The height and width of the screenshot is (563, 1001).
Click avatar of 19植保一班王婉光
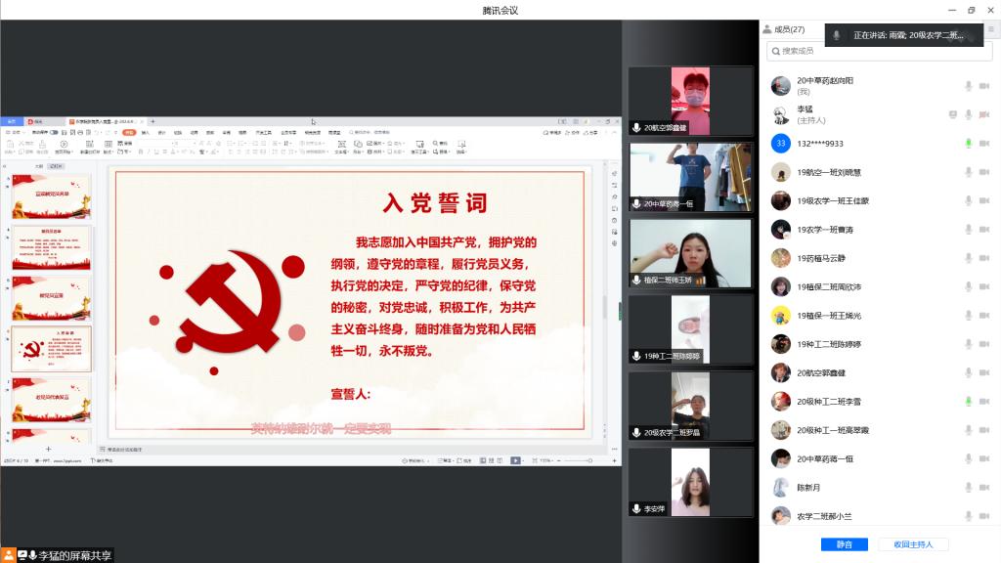[x=780, y=316]
